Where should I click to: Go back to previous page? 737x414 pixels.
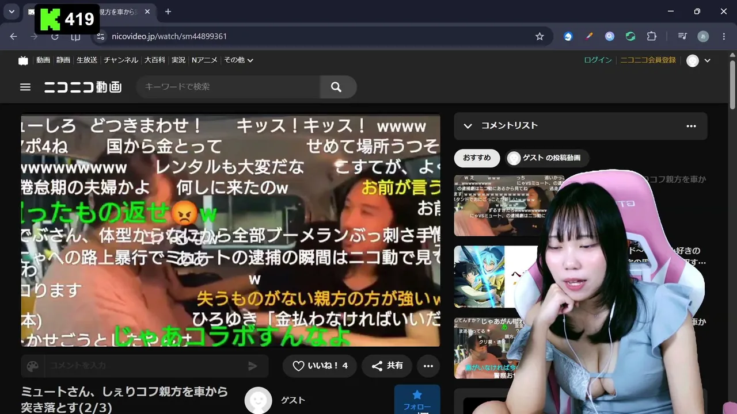coord(14,36)
